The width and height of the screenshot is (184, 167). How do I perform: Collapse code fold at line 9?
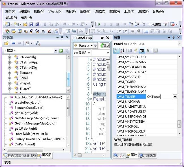(91, 99)
